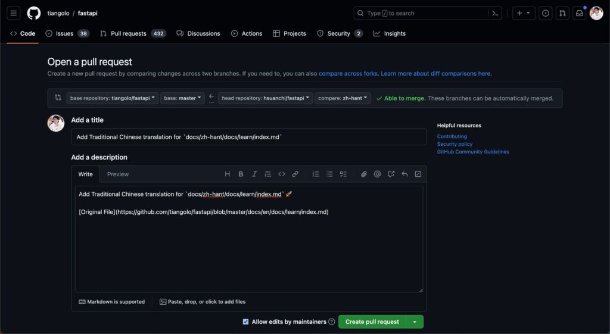Insert a link in the description

[295, 174]
